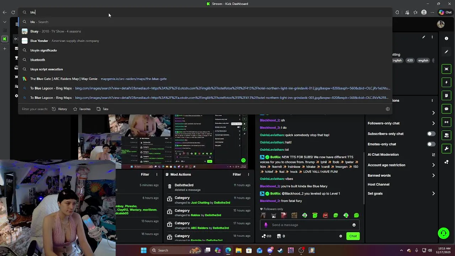Click the broadcast signal sidebar icon
Viewport: 455px width, 256px height.
tap(446, 122)
